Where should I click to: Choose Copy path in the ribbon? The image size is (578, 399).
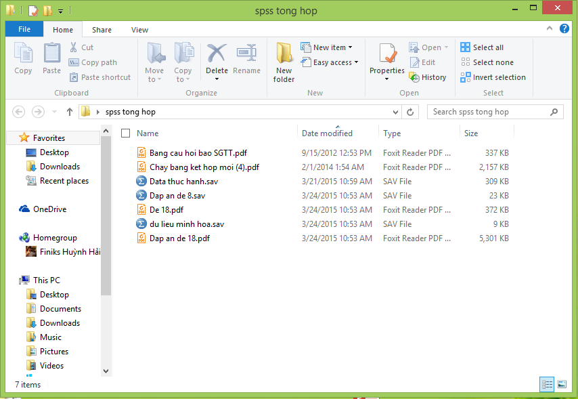pos(93,62)
